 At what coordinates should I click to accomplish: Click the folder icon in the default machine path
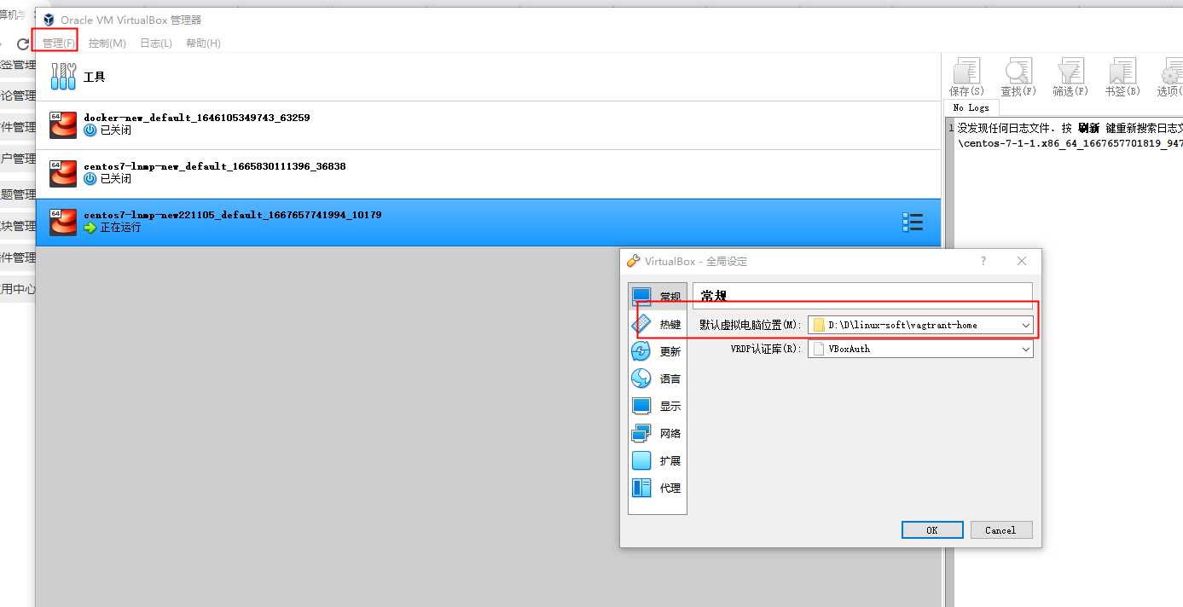pyautogui.click(x=819, y=325)
